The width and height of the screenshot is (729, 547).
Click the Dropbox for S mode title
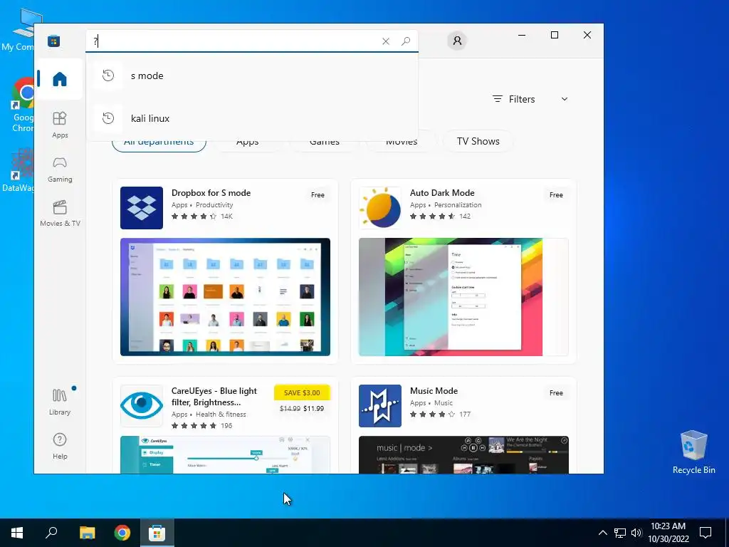point(211,192)
